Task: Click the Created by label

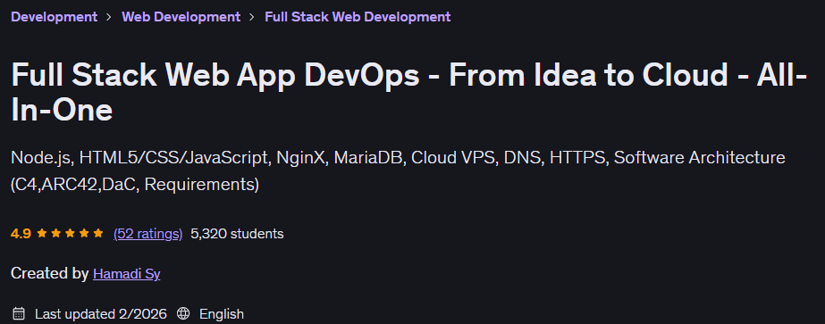Action: coord(50,274)
